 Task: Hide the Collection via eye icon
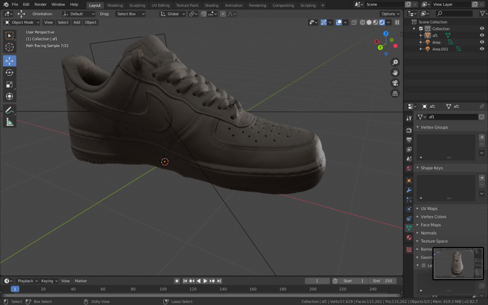(x=482, y=28)
